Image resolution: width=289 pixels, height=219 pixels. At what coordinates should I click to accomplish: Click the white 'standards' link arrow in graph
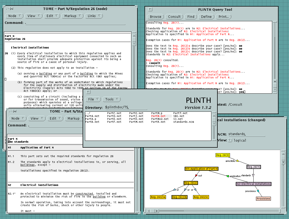(x=253, y=175)
